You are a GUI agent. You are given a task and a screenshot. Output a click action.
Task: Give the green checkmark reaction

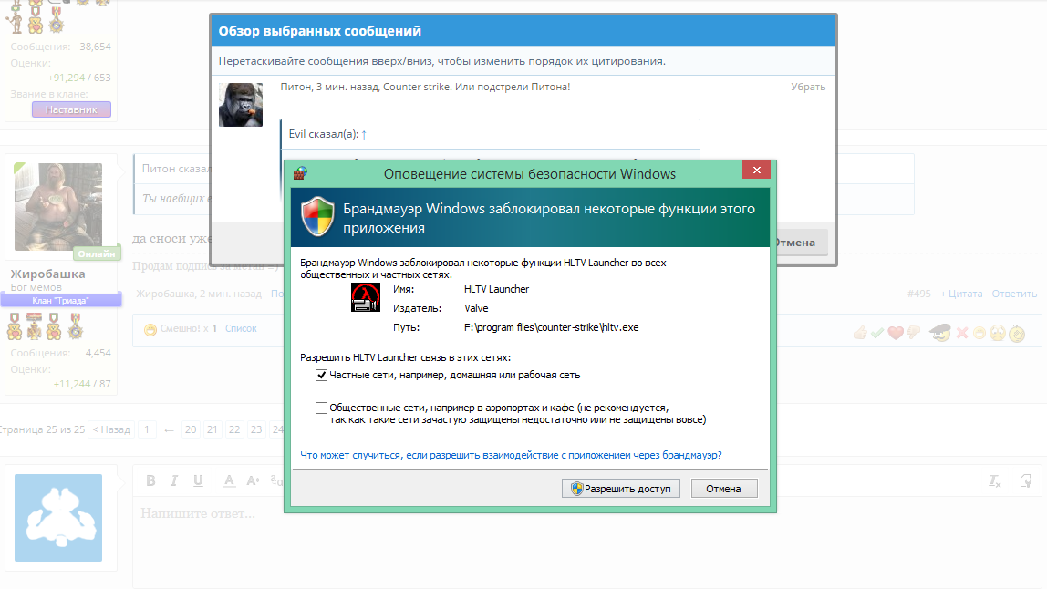tap(877, 333)
